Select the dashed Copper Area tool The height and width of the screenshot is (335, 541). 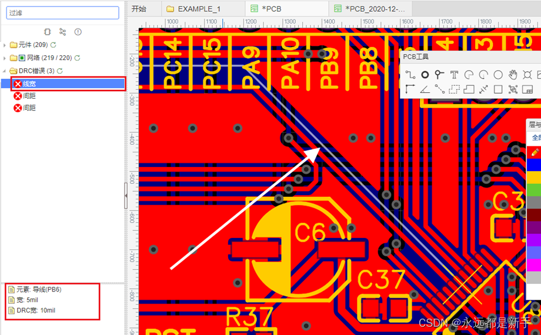(x=454, y=89)
